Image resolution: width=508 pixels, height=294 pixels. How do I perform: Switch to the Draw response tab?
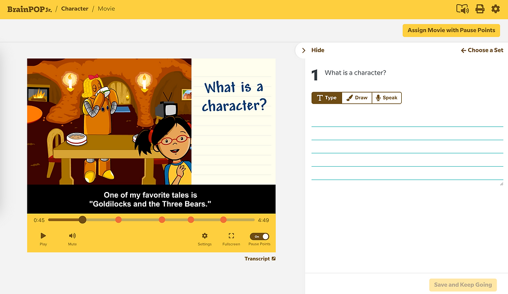[x=357, y=98]
